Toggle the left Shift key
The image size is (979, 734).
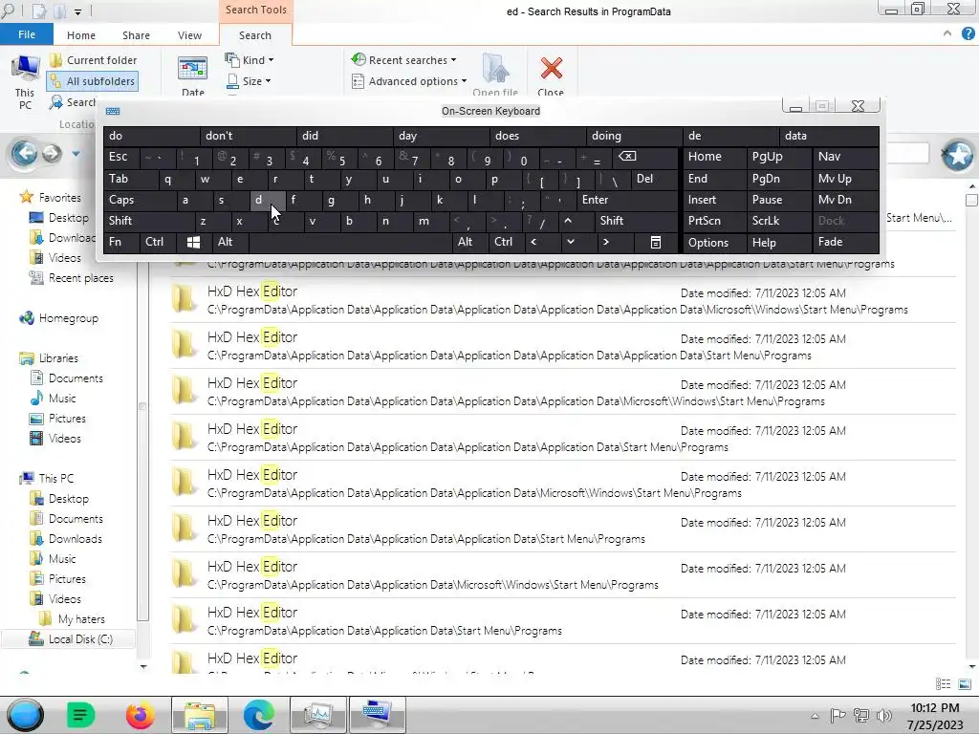pos(148,221)
